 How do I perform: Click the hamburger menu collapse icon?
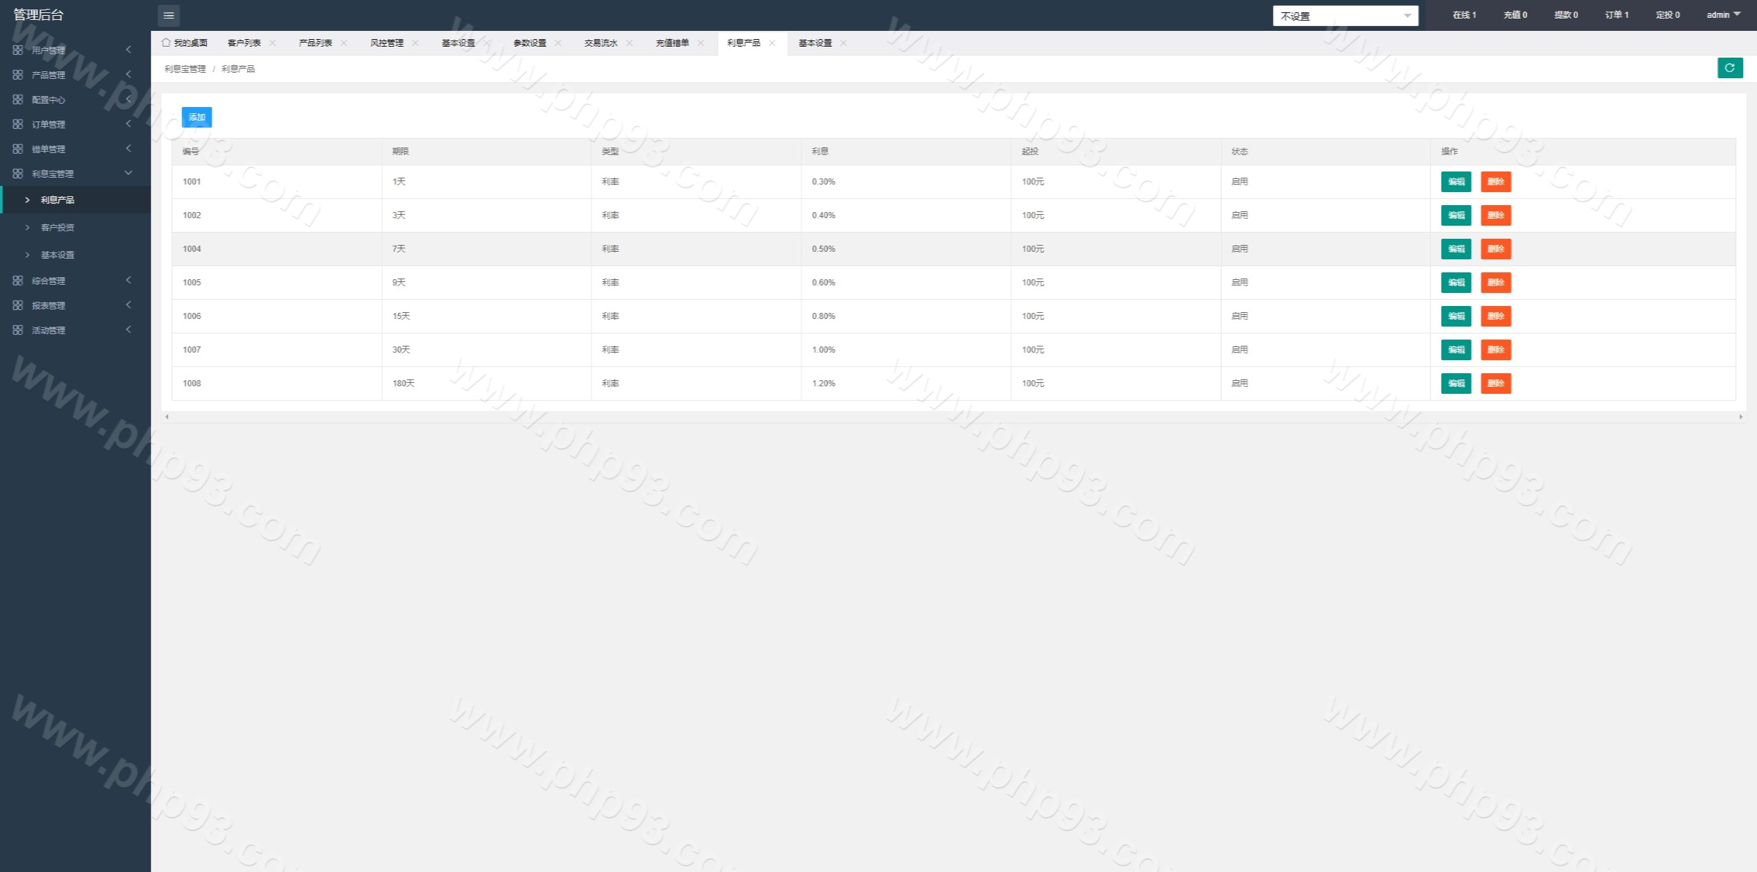click(x=168, y=15)
